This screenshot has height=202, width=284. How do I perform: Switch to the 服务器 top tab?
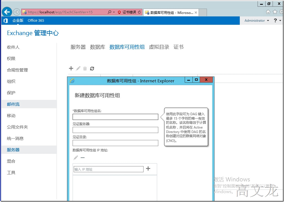click(x=78, y=47)
